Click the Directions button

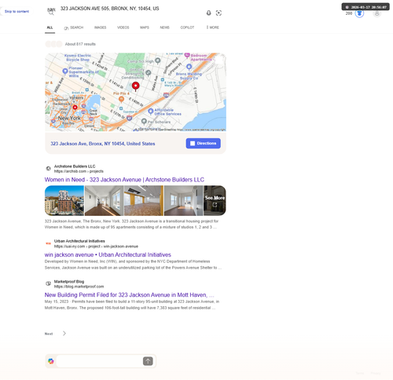[x=204, y=144]
